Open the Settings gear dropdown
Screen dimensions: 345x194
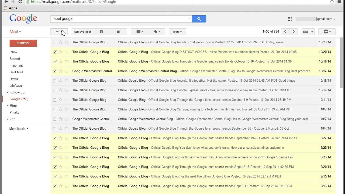tap(327, 32)
